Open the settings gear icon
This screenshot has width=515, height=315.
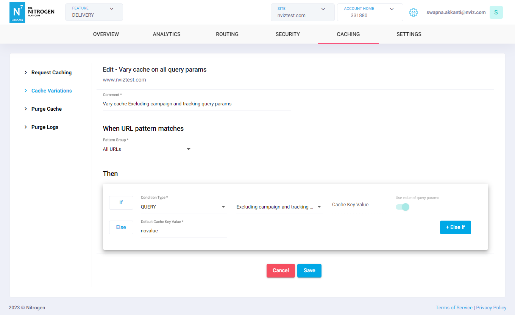click(413, 13)
